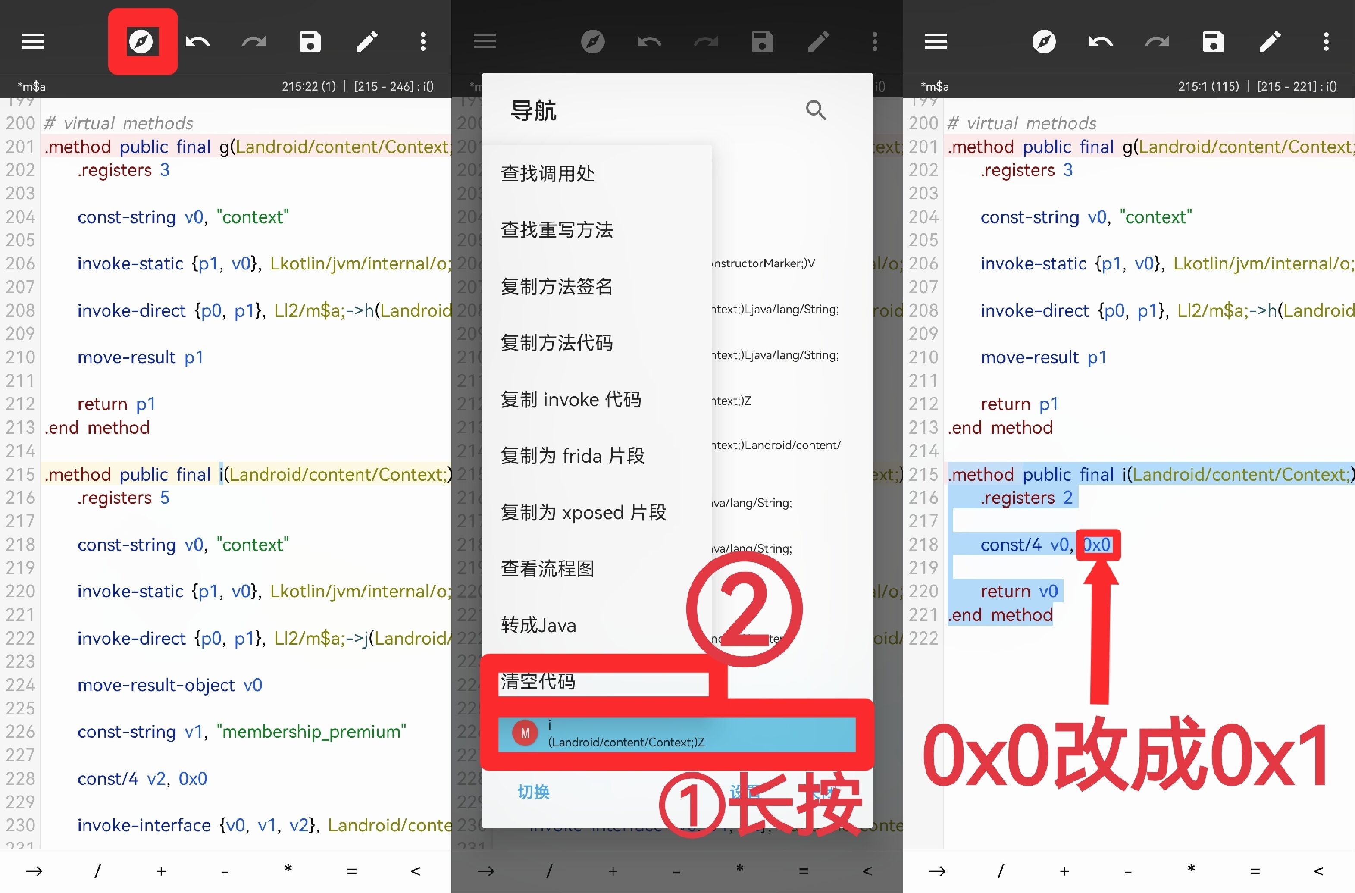This screenshot has height=893, width=1355.
Task: Tap the dimmed save icon behind the 导航 dialog
Action: tap(762, 41)
